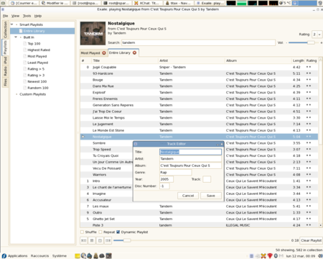Switch to the Courrier e... taskbar window

pos(24,3)
